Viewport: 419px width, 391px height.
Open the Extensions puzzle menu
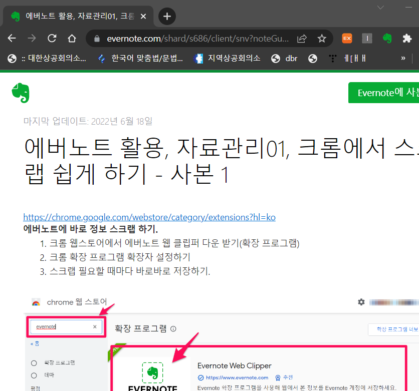point(407,39)
